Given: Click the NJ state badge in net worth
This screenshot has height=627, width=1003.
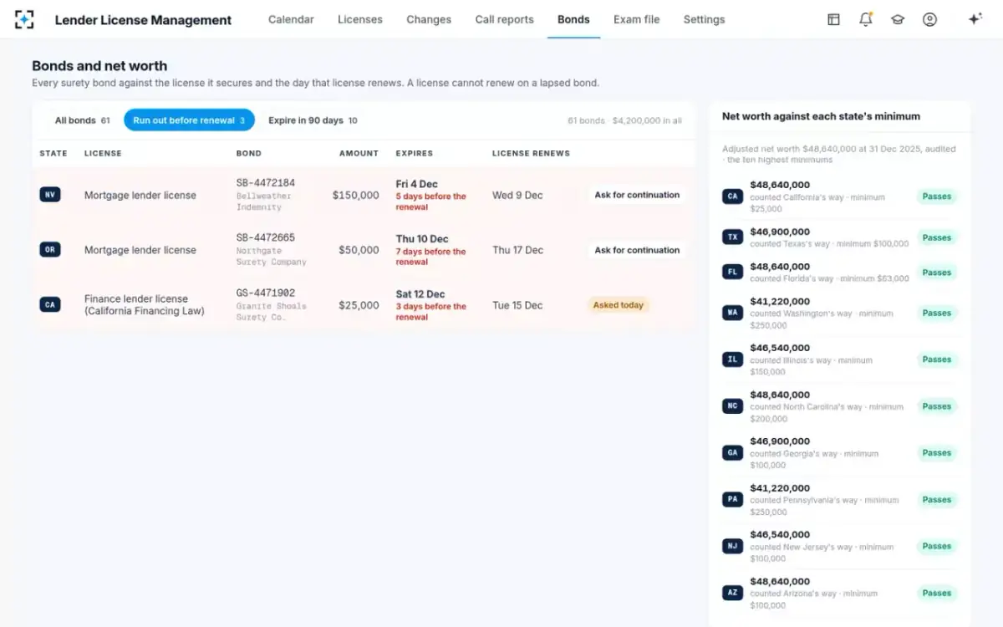Looking at the screenshot, I should coord(733,546).
